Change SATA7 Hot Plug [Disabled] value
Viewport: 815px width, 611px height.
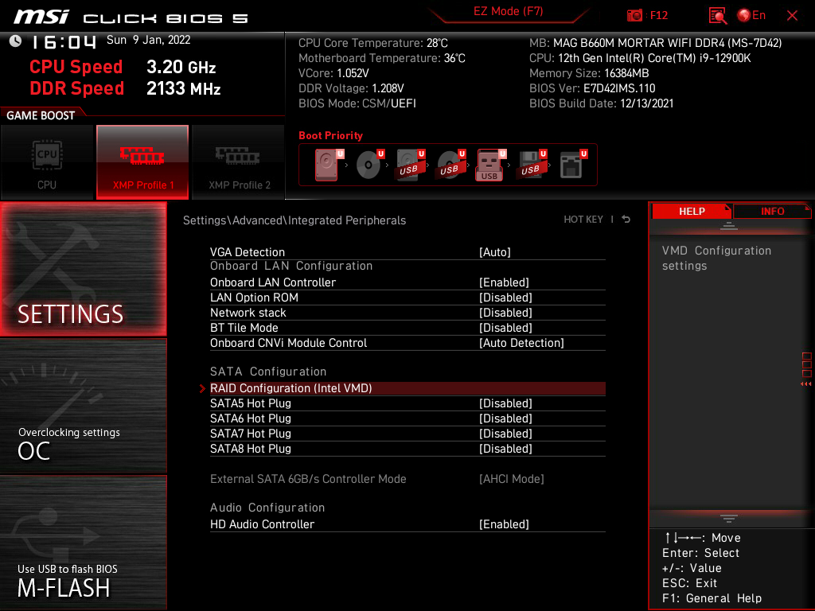tap(505, 434)
